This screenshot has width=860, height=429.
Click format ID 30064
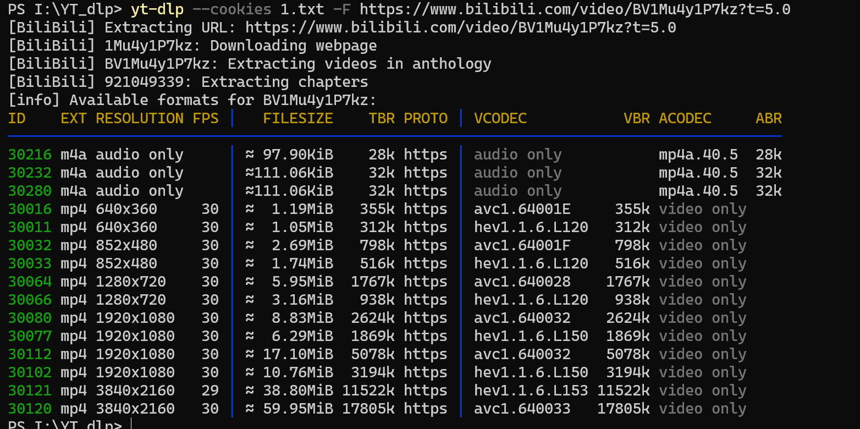30,282
